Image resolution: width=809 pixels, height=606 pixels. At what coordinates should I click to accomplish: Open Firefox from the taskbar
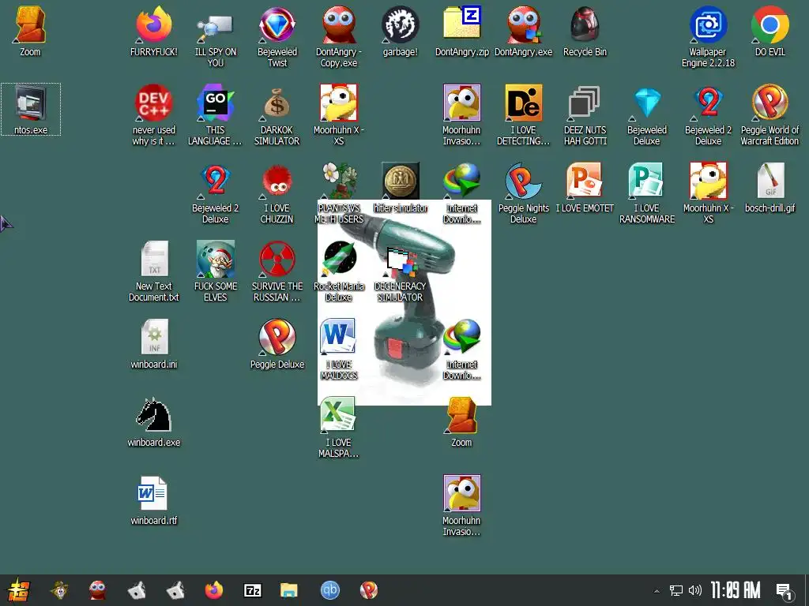(213, 590)
